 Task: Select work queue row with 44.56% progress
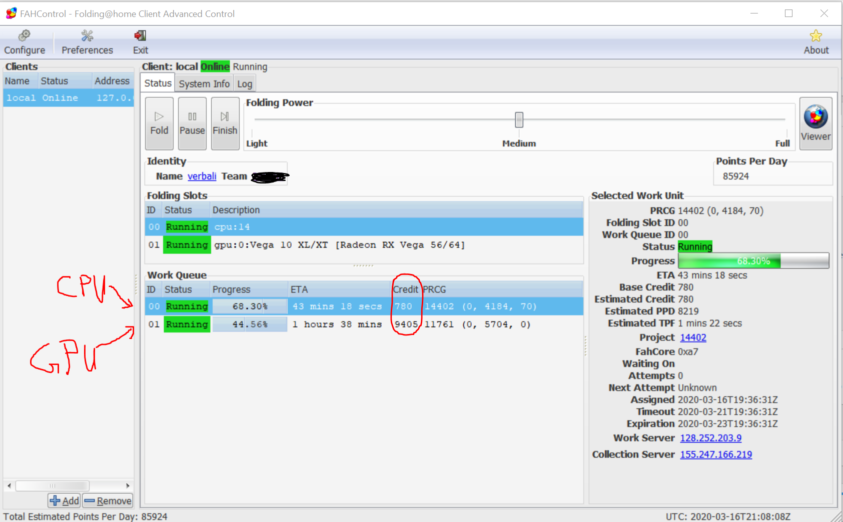tap(364, 324)
